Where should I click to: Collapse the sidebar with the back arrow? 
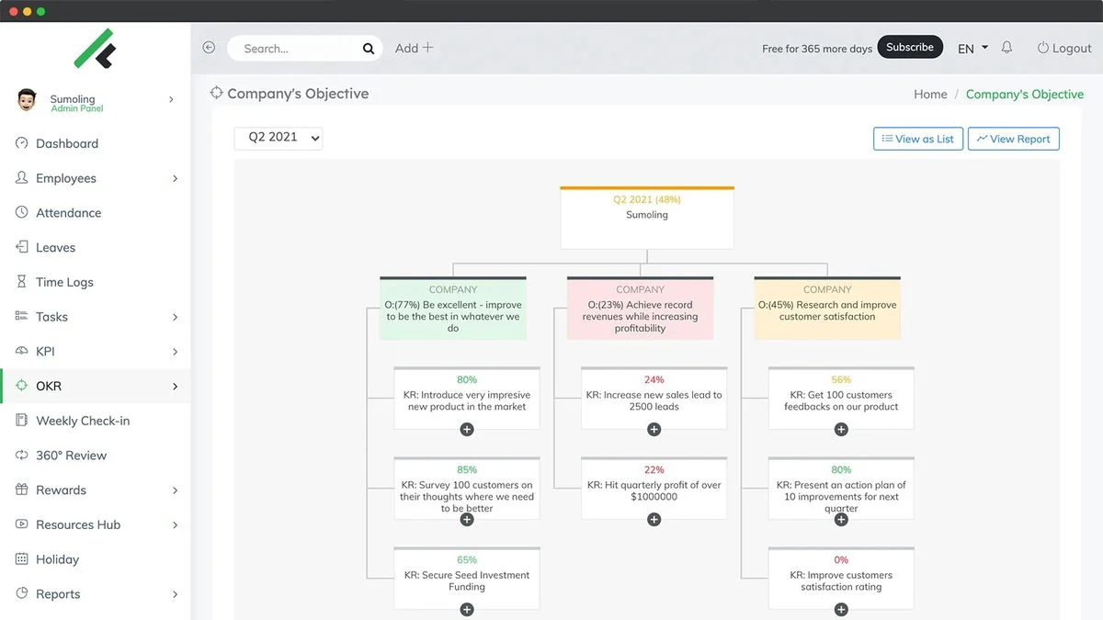coord(208,47)
